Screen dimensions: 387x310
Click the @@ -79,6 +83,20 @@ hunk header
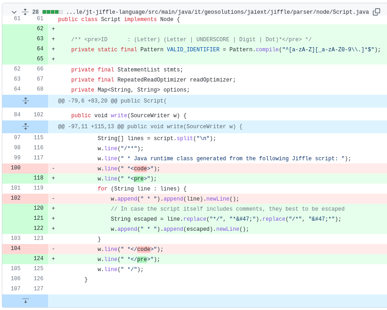pyautogui.click(x=112, y=101)
